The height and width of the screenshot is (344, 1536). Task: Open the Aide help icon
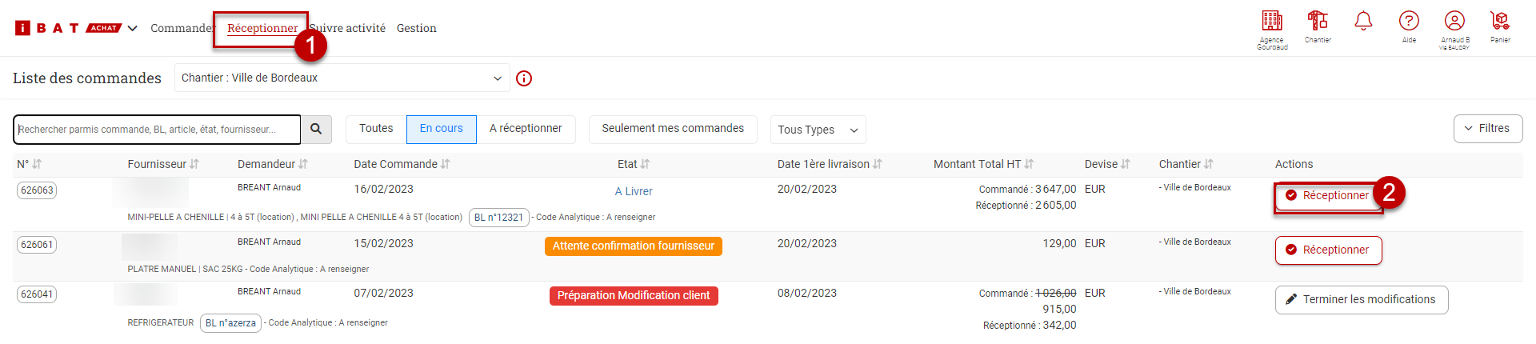1409,22
